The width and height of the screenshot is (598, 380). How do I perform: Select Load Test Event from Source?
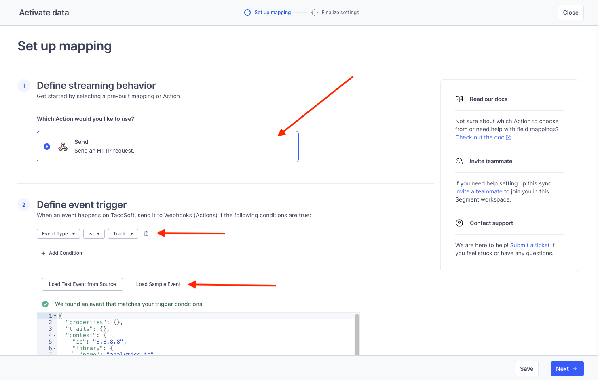(x=82, y=284)
